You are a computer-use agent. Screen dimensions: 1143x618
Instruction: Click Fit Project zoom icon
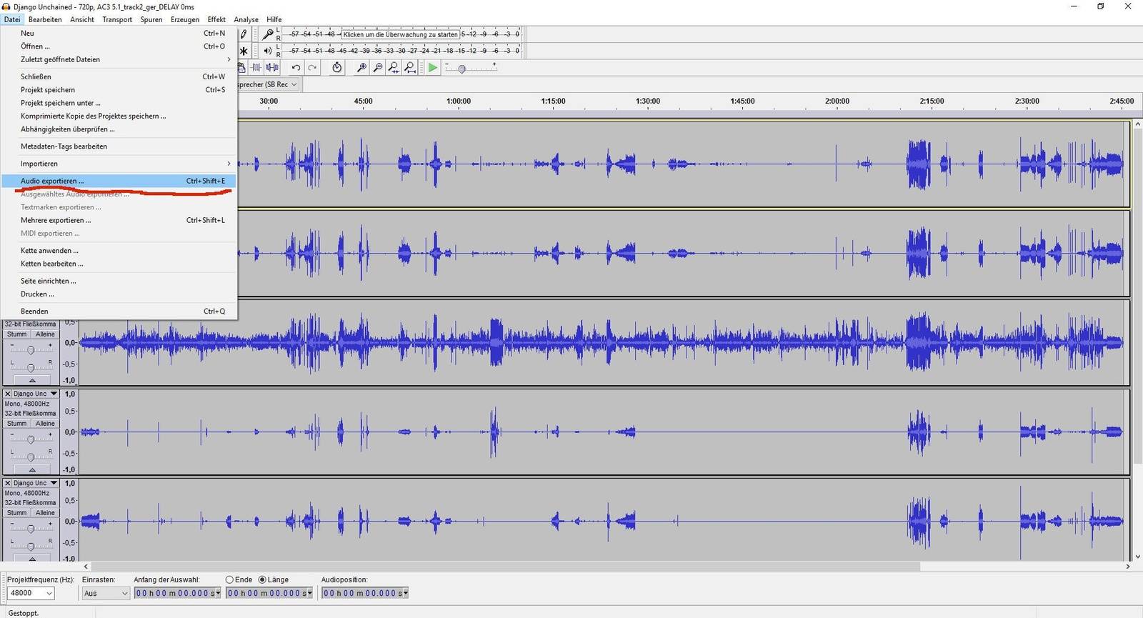point(410,67)
